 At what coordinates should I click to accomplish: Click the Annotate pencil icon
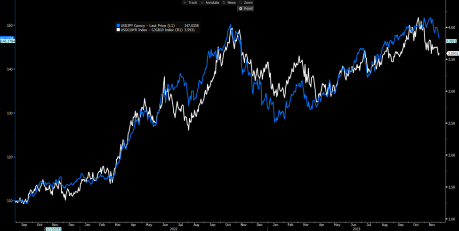point(202,3)
